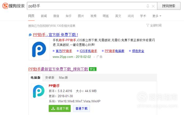Switch to the 新闻 tab
The width and height of the screenshot is (184, 115).
click(44, 16)
